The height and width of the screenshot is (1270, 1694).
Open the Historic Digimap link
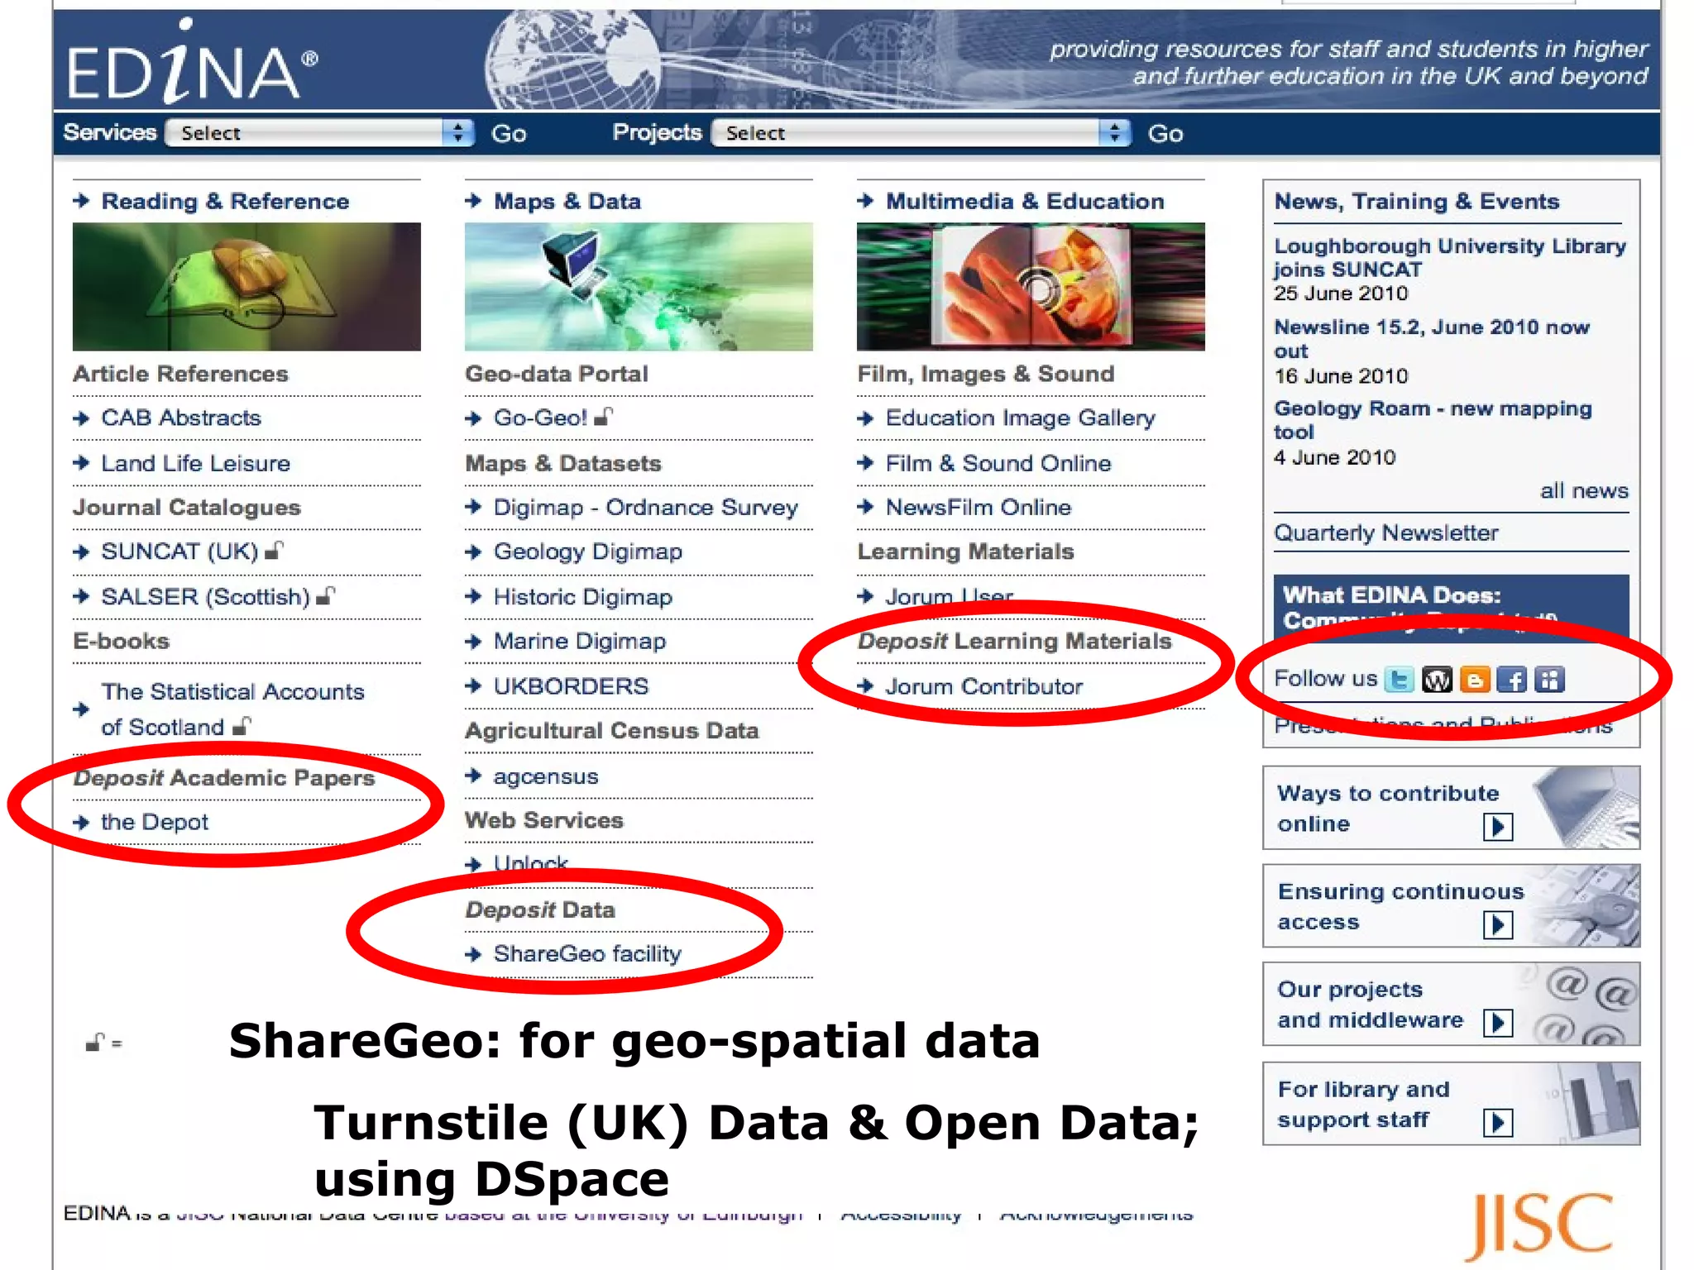[x=583, y=597]
